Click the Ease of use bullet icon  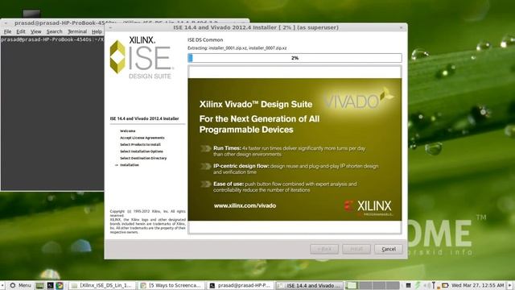coord(206,184)
